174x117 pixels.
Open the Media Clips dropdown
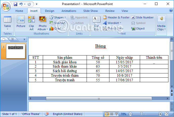161,23
